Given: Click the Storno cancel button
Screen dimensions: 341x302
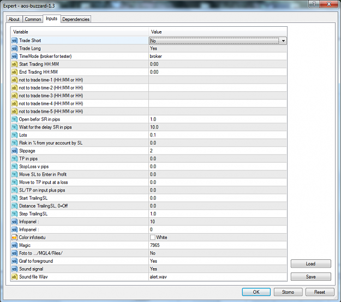Looking at the screenshot, I should [288, 292].
